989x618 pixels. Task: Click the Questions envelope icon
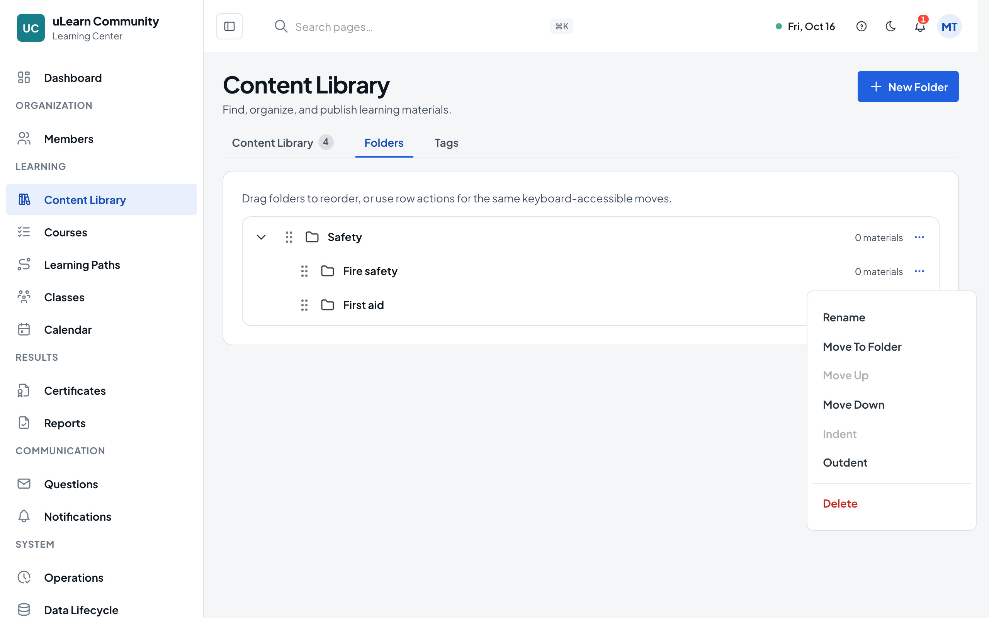click(x=24, y=484)
